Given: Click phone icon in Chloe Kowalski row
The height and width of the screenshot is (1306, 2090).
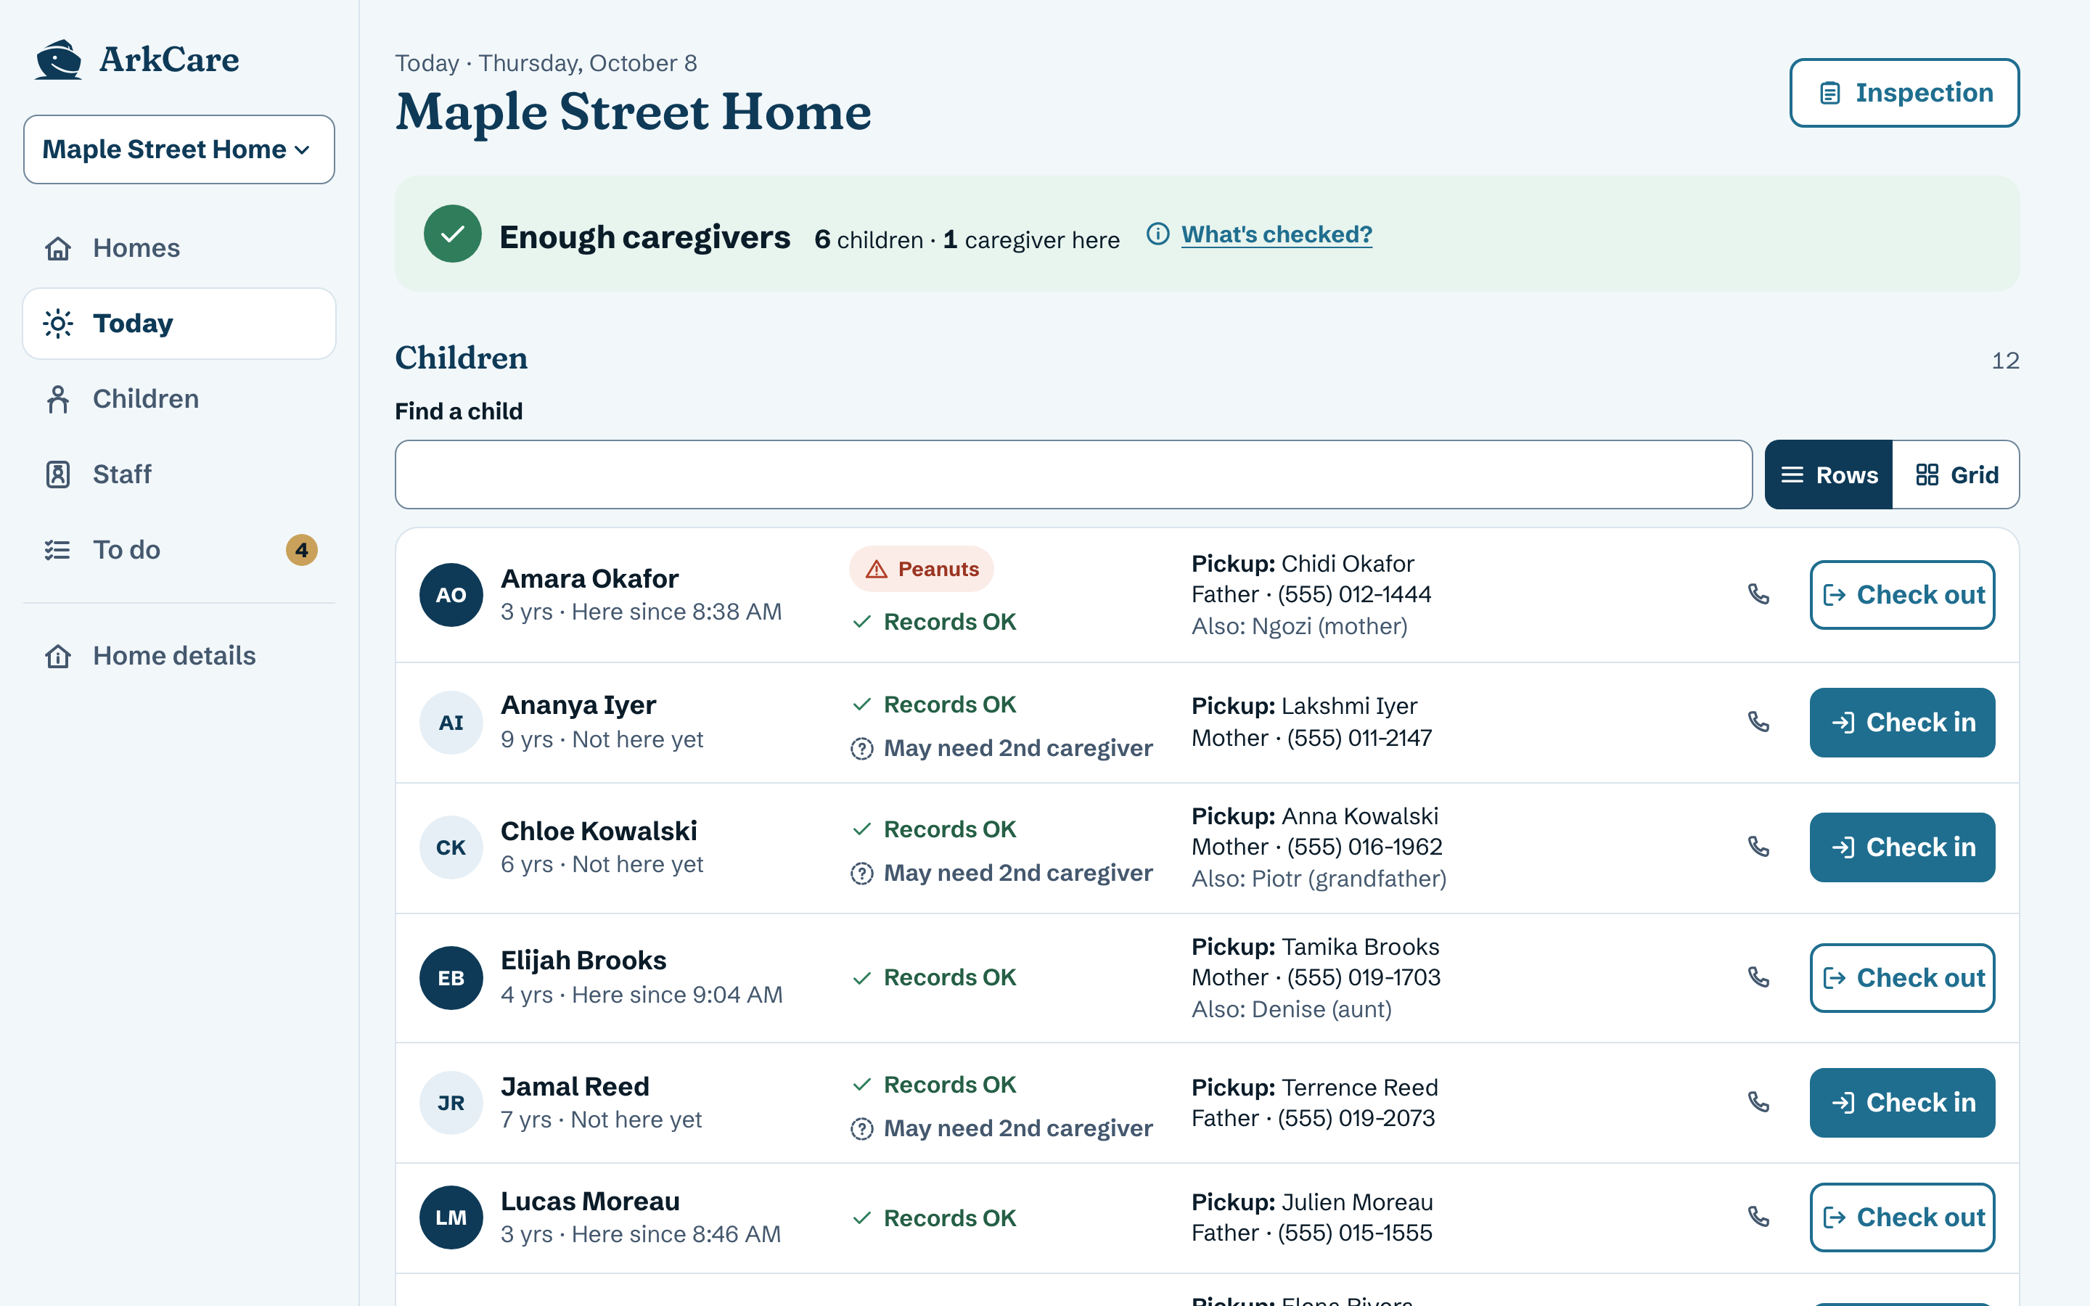Looking at the screenshot, I should (1758, 847).
